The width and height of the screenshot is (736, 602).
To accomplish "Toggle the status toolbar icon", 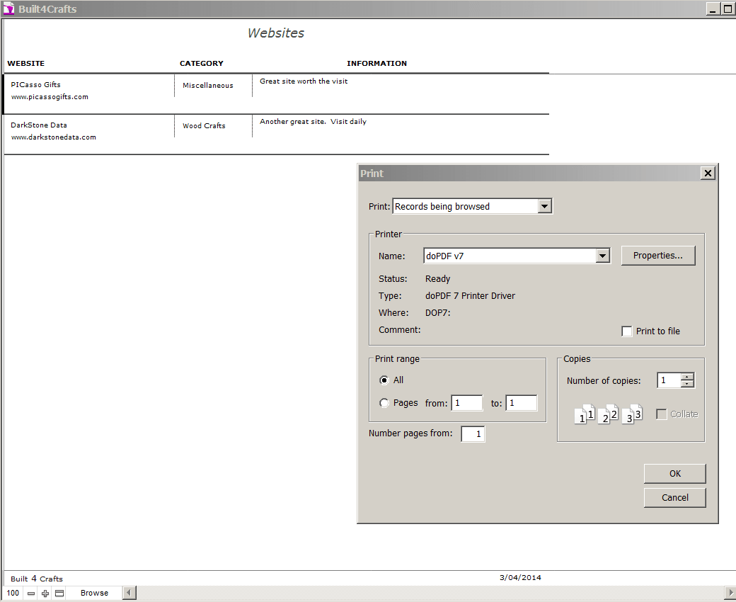I will tap(59, 594).
